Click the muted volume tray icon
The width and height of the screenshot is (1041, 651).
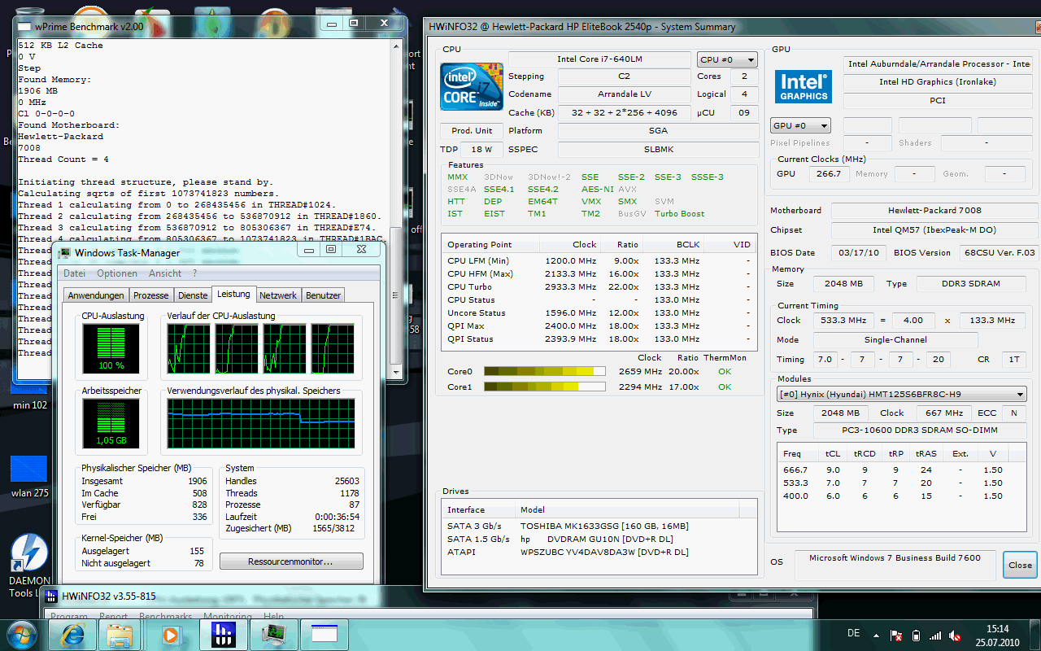click(955, 635)
